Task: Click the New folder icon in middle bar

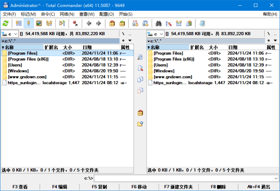Action: [x=140, y=124]
